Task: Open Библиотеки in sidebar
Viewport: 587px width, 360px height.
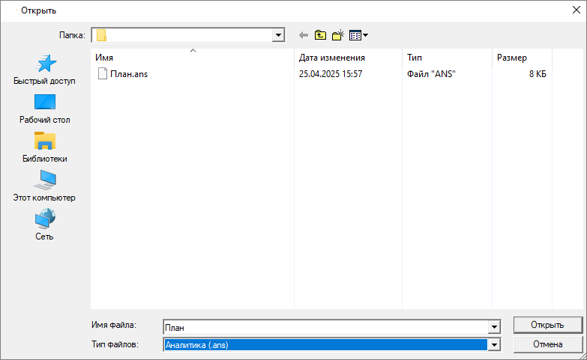Action: 44,147
